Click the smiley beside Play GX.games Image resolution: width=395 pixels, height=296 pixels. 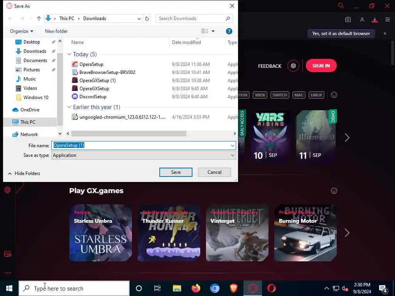[x=334, y=191]
